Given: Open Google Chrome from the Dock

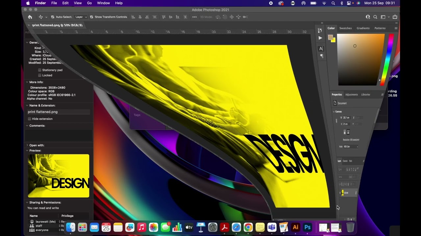Looking at the screenshot, I should pyautogui.click(x=248, y=227).
